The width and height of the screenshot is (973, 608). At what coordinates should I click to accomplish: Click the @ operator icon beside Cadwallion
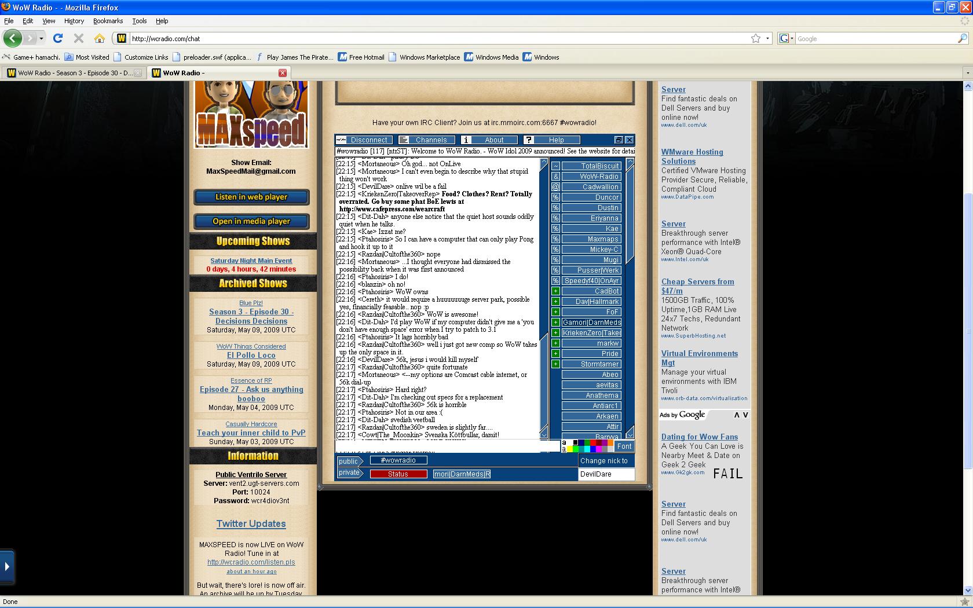click(555, 187)
